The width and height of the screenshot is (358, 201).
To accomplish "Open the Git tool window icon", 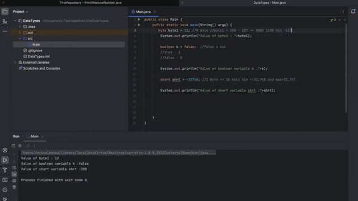I will [5, 199].
